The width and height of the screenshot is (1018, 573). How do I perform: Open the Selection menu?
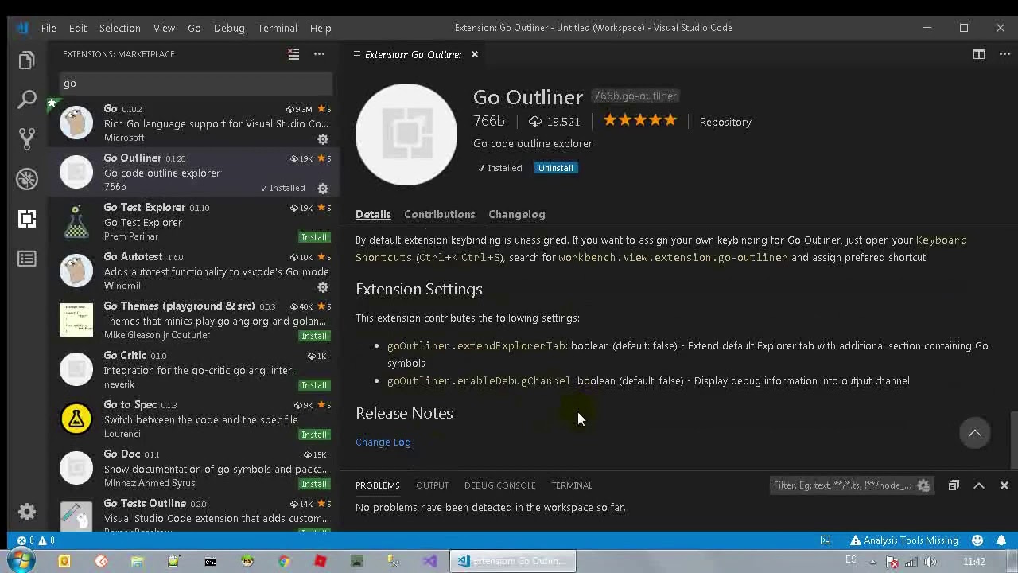[x=119, y=28]
